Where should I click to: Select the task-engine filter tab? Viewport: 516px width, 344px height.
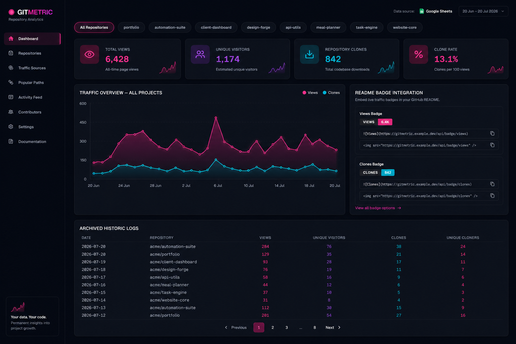(x=367, y=28)
